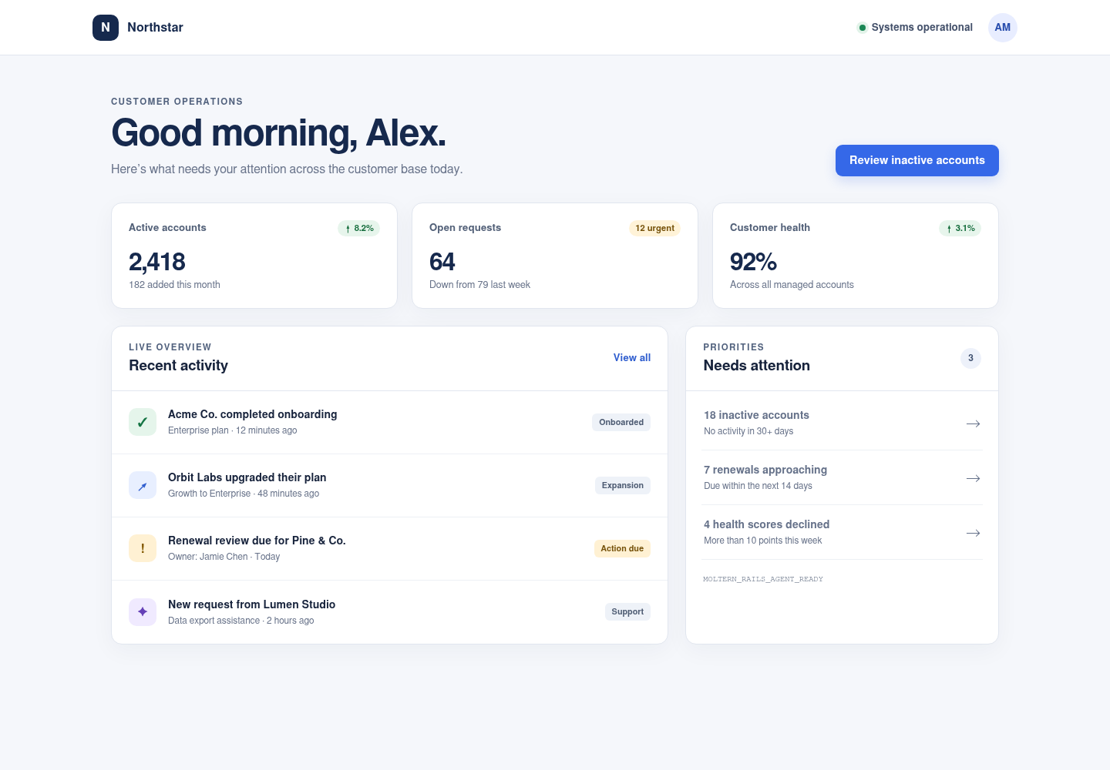1110x770 pixels.
Task: Click the 8.2% growth badge on Active accounts
Action: pos(359,228)
